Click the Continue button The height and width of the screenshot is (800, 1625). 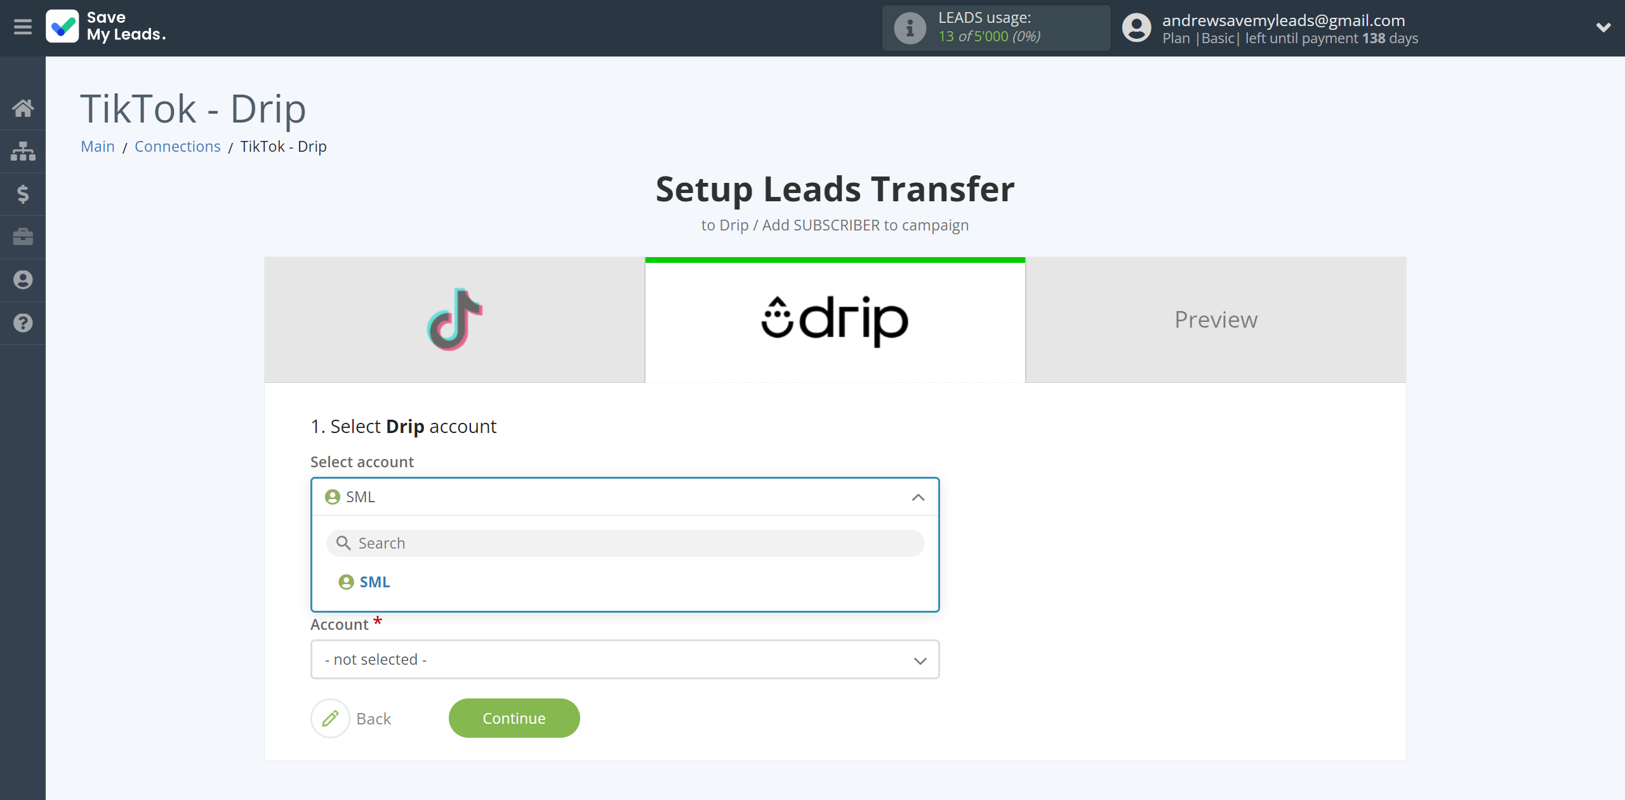coord(514,718)
